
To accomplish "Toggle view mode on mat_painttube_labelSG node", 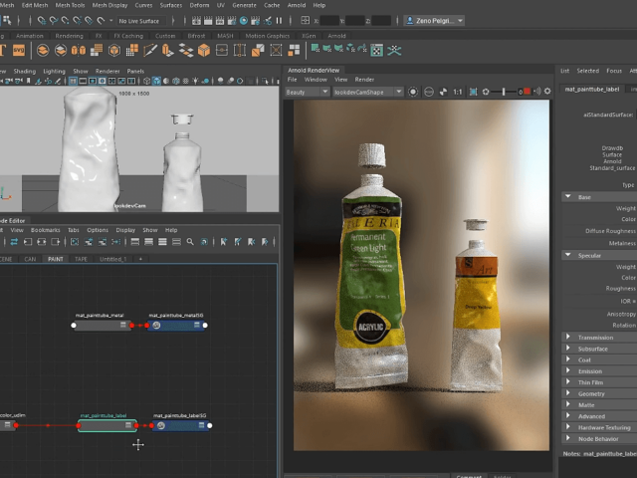I will [x=203, y=425].
